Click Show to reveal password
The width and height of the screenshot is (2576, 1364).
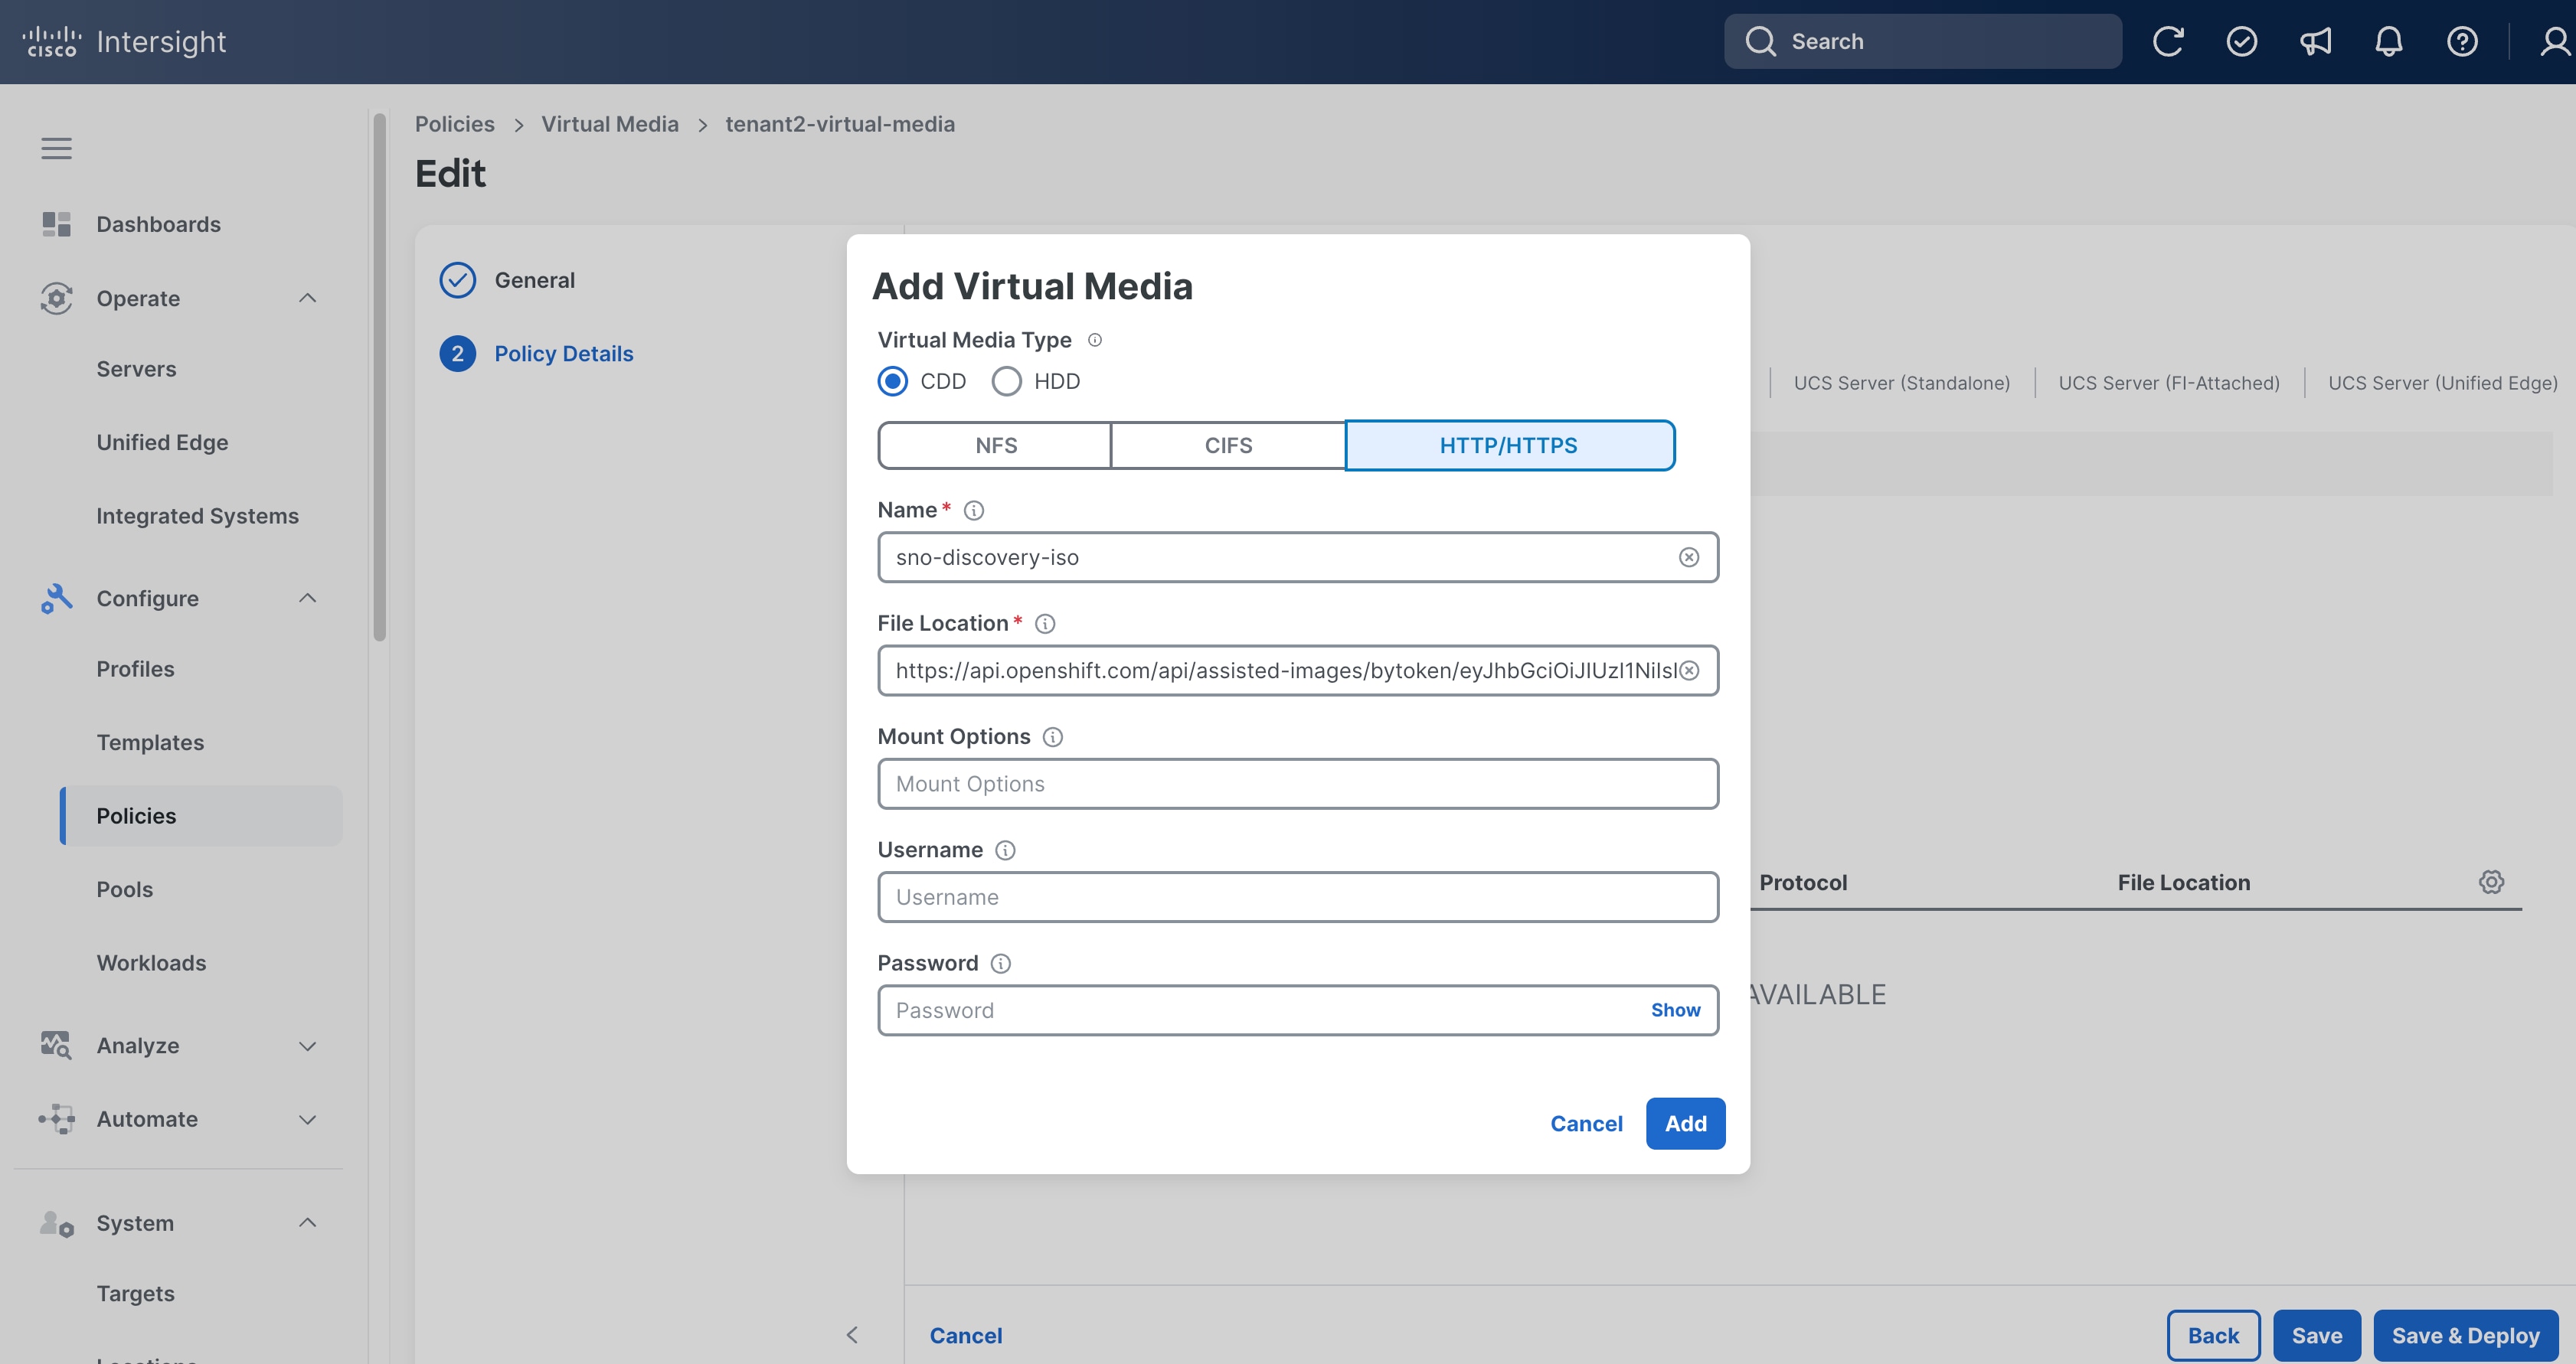1675,1010
